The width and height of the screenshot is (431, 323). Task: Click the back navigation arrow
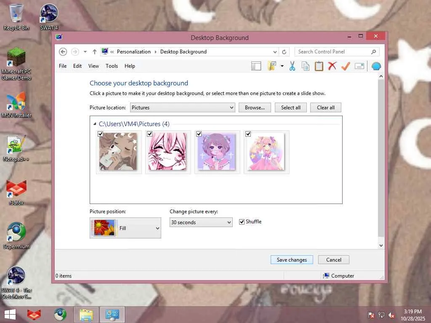[63, 52]
